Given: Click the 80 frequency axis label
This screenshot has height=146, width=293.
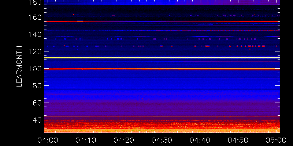Looking at the screenshot, I should [37, 86].
